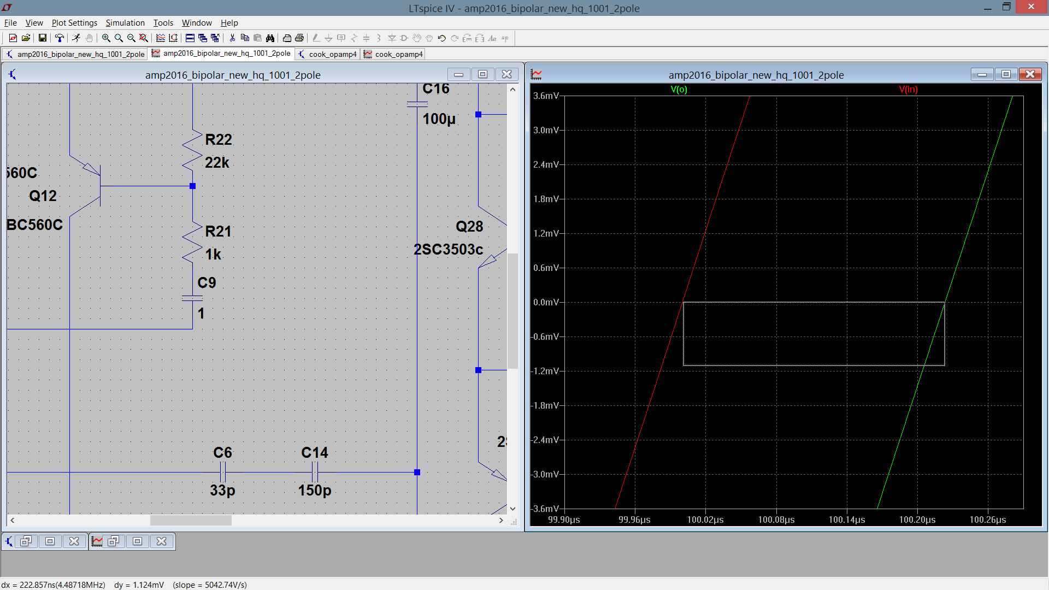Image resolution: width=1049 pixels, height=590 pixels.
Task: Click the Close All Windows icon
Action: click(215, 38)
